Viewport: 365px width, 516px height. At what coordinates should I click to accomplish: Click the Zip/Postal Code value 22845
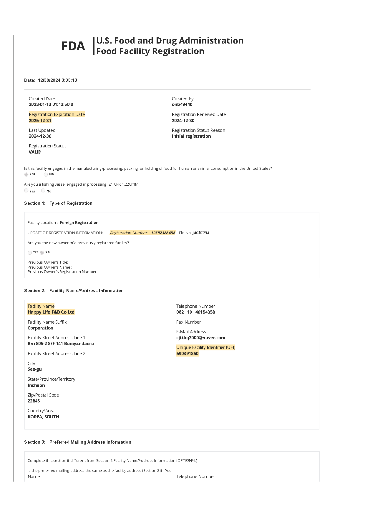click(34, 401)
